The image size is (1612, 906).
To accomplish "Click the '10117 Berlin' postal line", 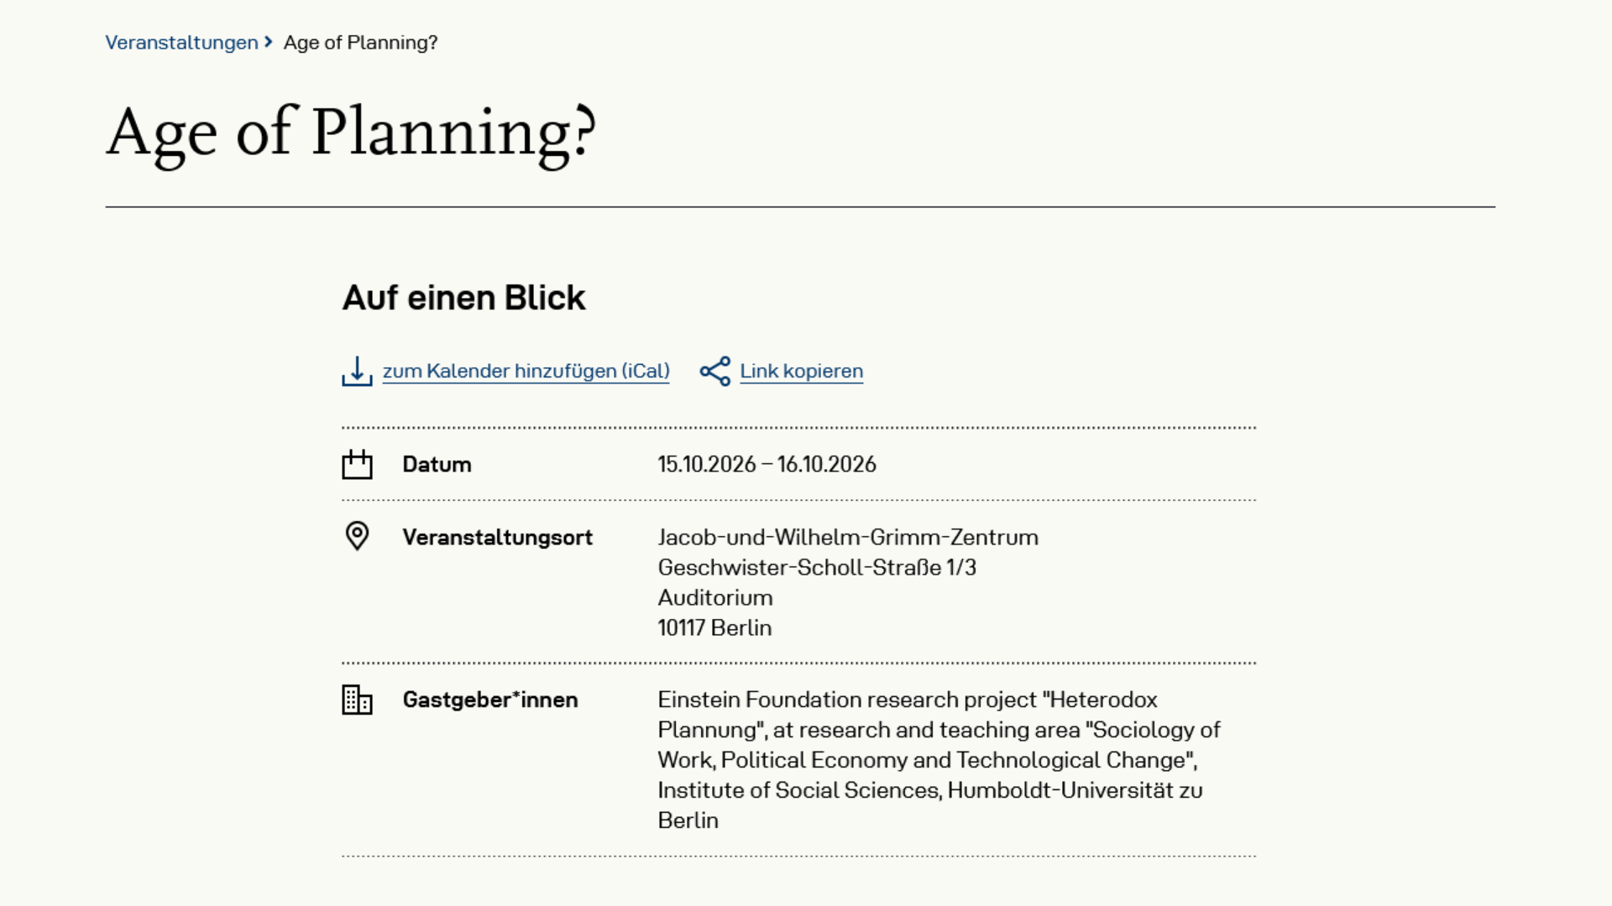I will [x=714, y=627].
